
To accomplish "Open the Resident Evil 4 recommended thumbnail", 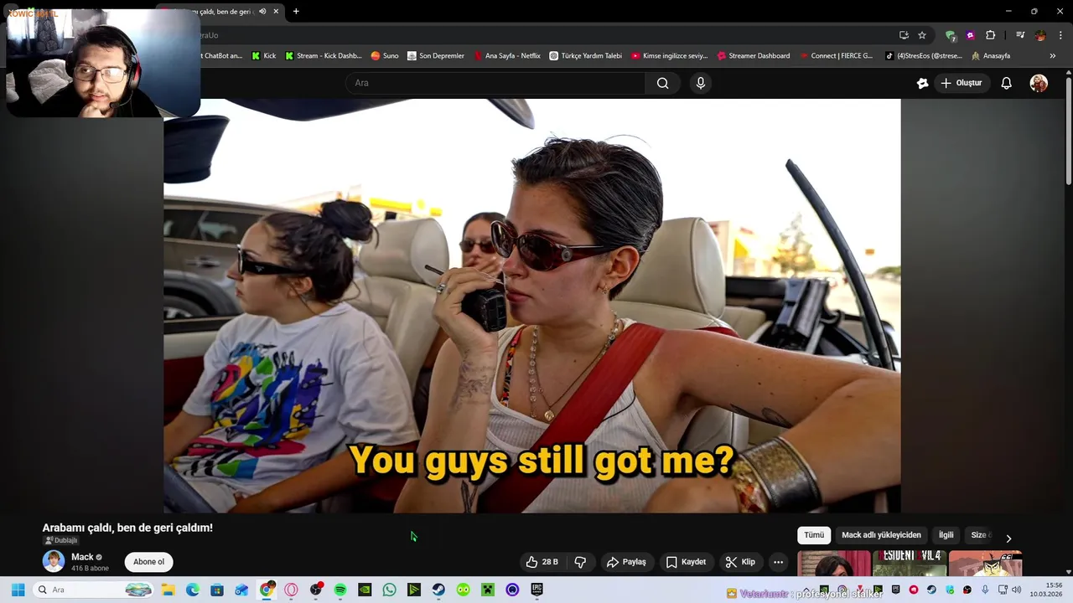I will pyautogui.click(x=910, y=564).
